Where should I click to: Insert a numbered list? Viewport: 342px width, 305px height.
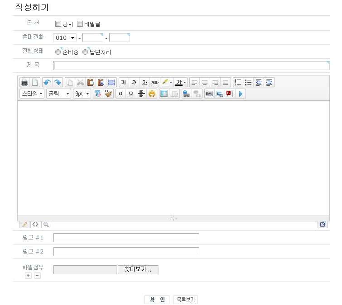coord(238,82)
